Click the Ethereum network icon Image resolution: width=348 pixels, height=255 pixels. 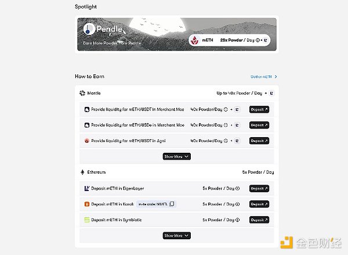tap(82, 172)
